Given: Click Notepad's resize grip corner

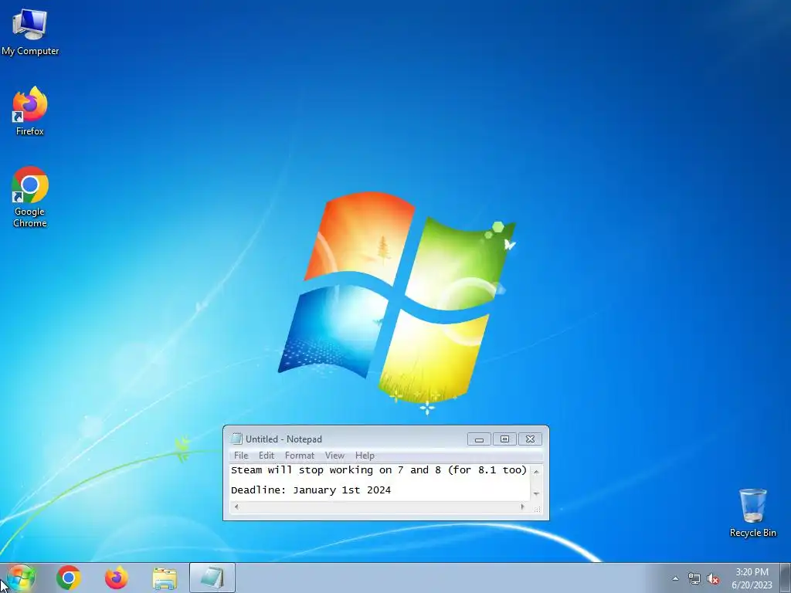Looking at the screenshot, I should (x=537, y=509).
